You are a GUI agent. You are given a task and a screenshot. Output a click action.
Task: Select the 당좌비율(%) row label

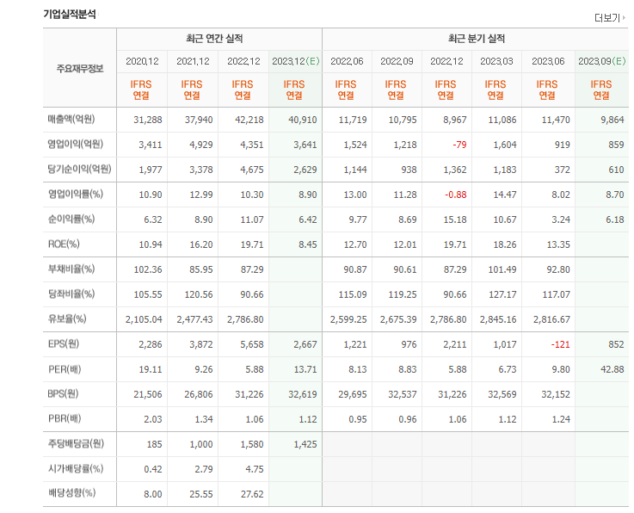pos(71,294)
